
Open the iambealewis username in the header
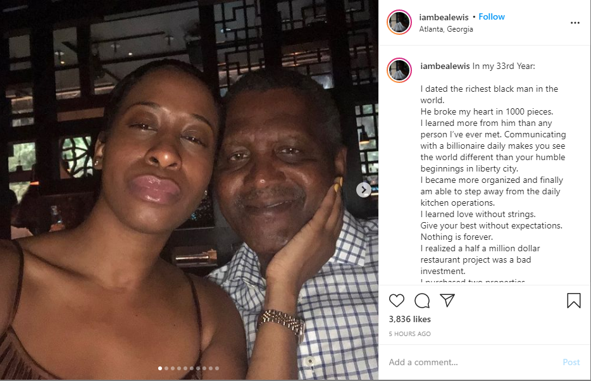[444, 16]
